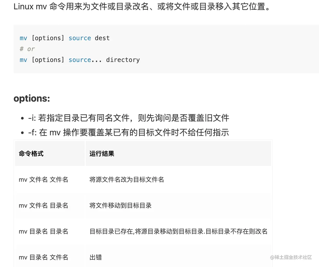Click the '# or' comment line
Screen dimensions: 319x267
click(x=27, y=49)
